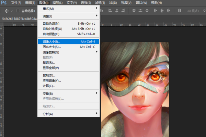Image resolution: width=206 pixels, height=137 pixels.
Task: Click the 3D rotate mode icon
Action: 204,11
